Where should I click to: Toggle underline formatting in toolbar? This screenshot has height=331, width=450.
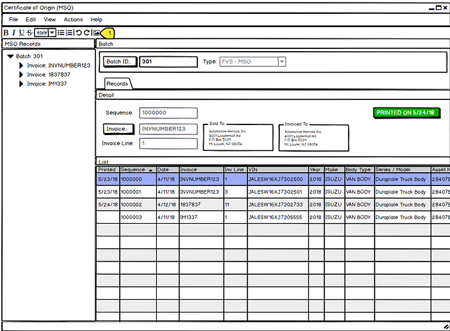22,32
